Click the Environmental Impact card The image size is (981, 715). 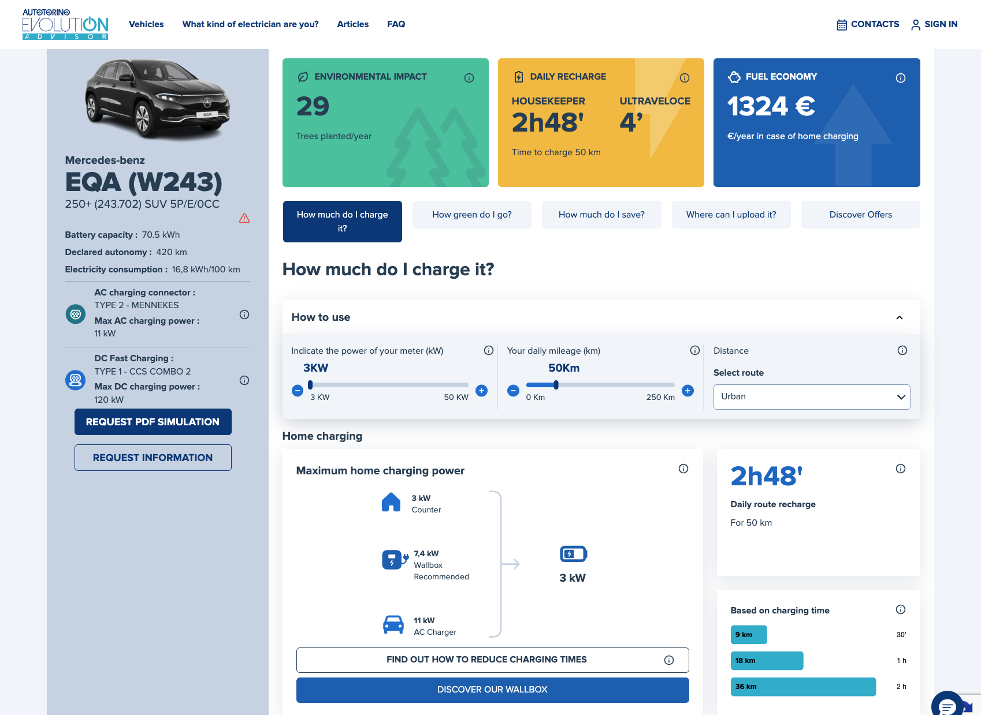[x=385, y=122]
